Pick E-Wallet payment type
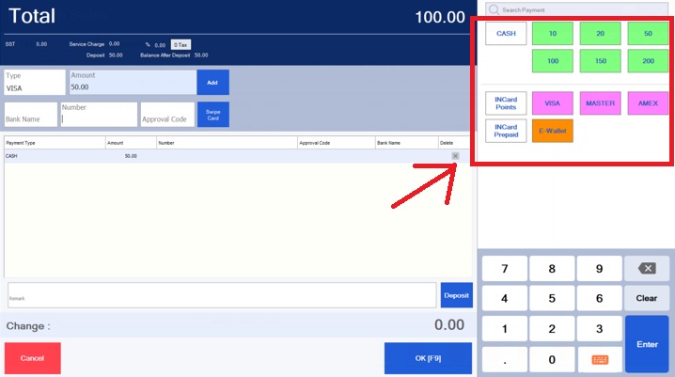This screenshot has width=675, height=377. tap(552, 131)
